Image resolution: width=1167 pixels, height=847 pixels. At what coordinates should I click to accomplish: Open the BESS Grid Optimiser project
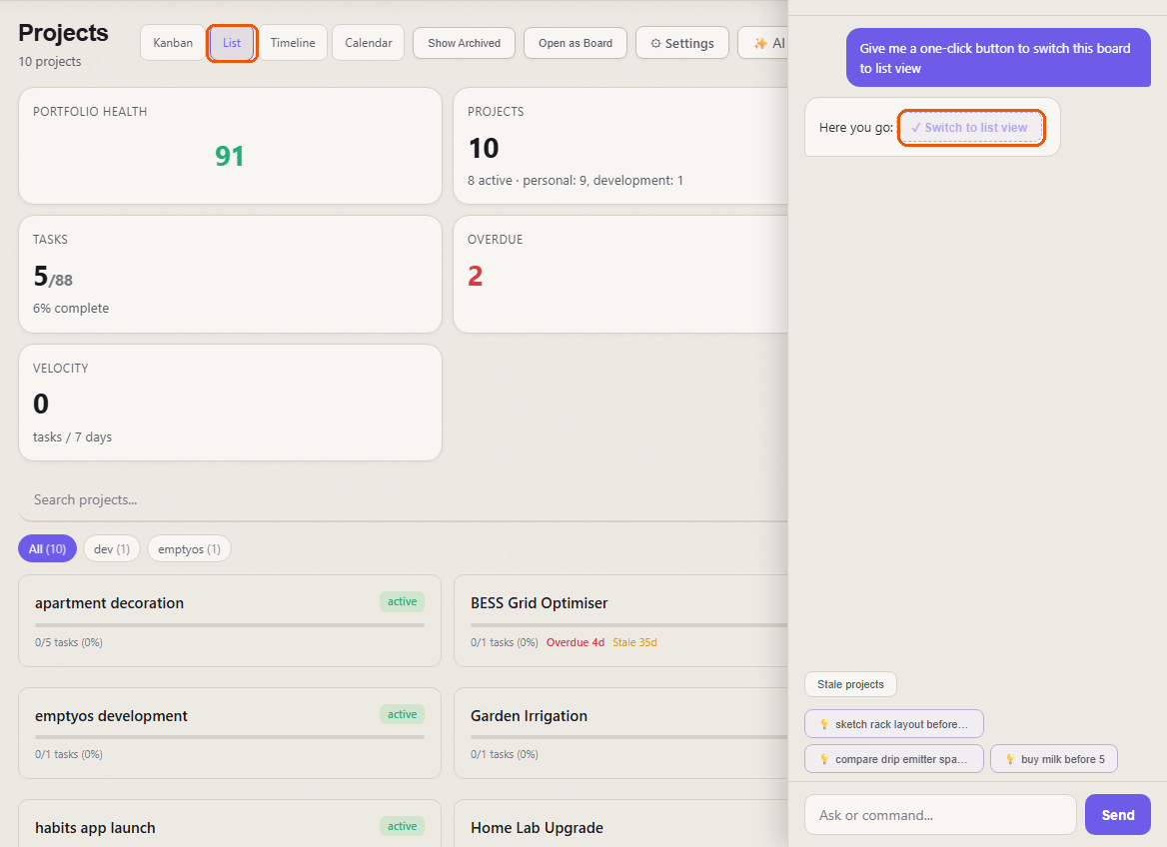(x=620, y=620)
